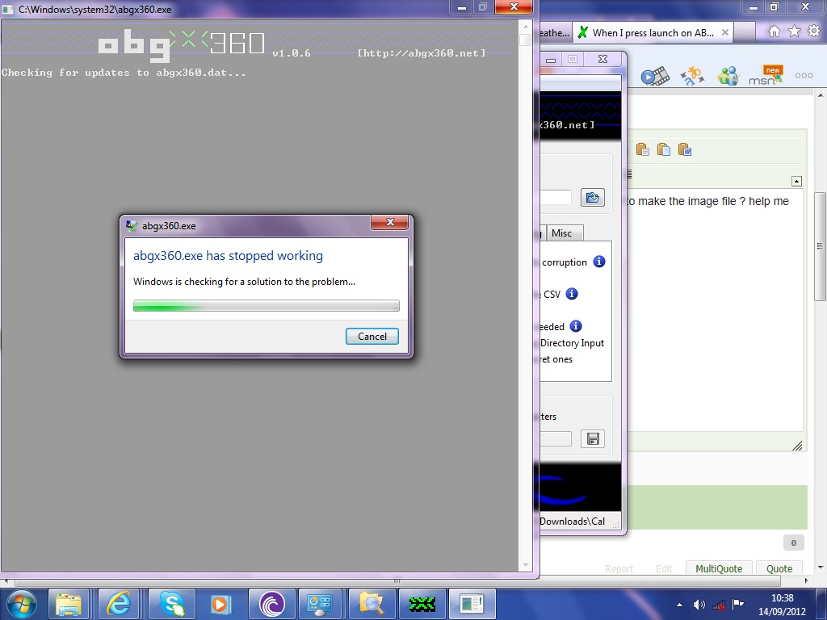Open Skype from the taskbar
This screenshot has height=620, width=827.
pyautogui.click(x=171, y=604)
